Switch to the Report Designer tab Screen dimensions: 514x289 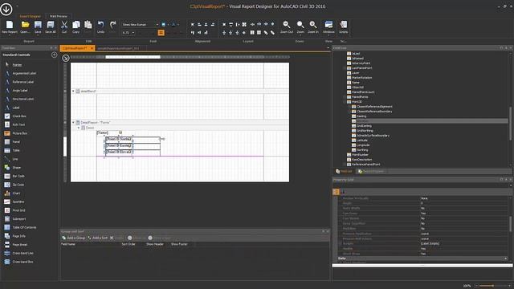pyautogui.click(x=31, y=16)
